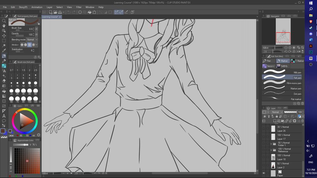Select the Balloon tool

pos(4,121)
